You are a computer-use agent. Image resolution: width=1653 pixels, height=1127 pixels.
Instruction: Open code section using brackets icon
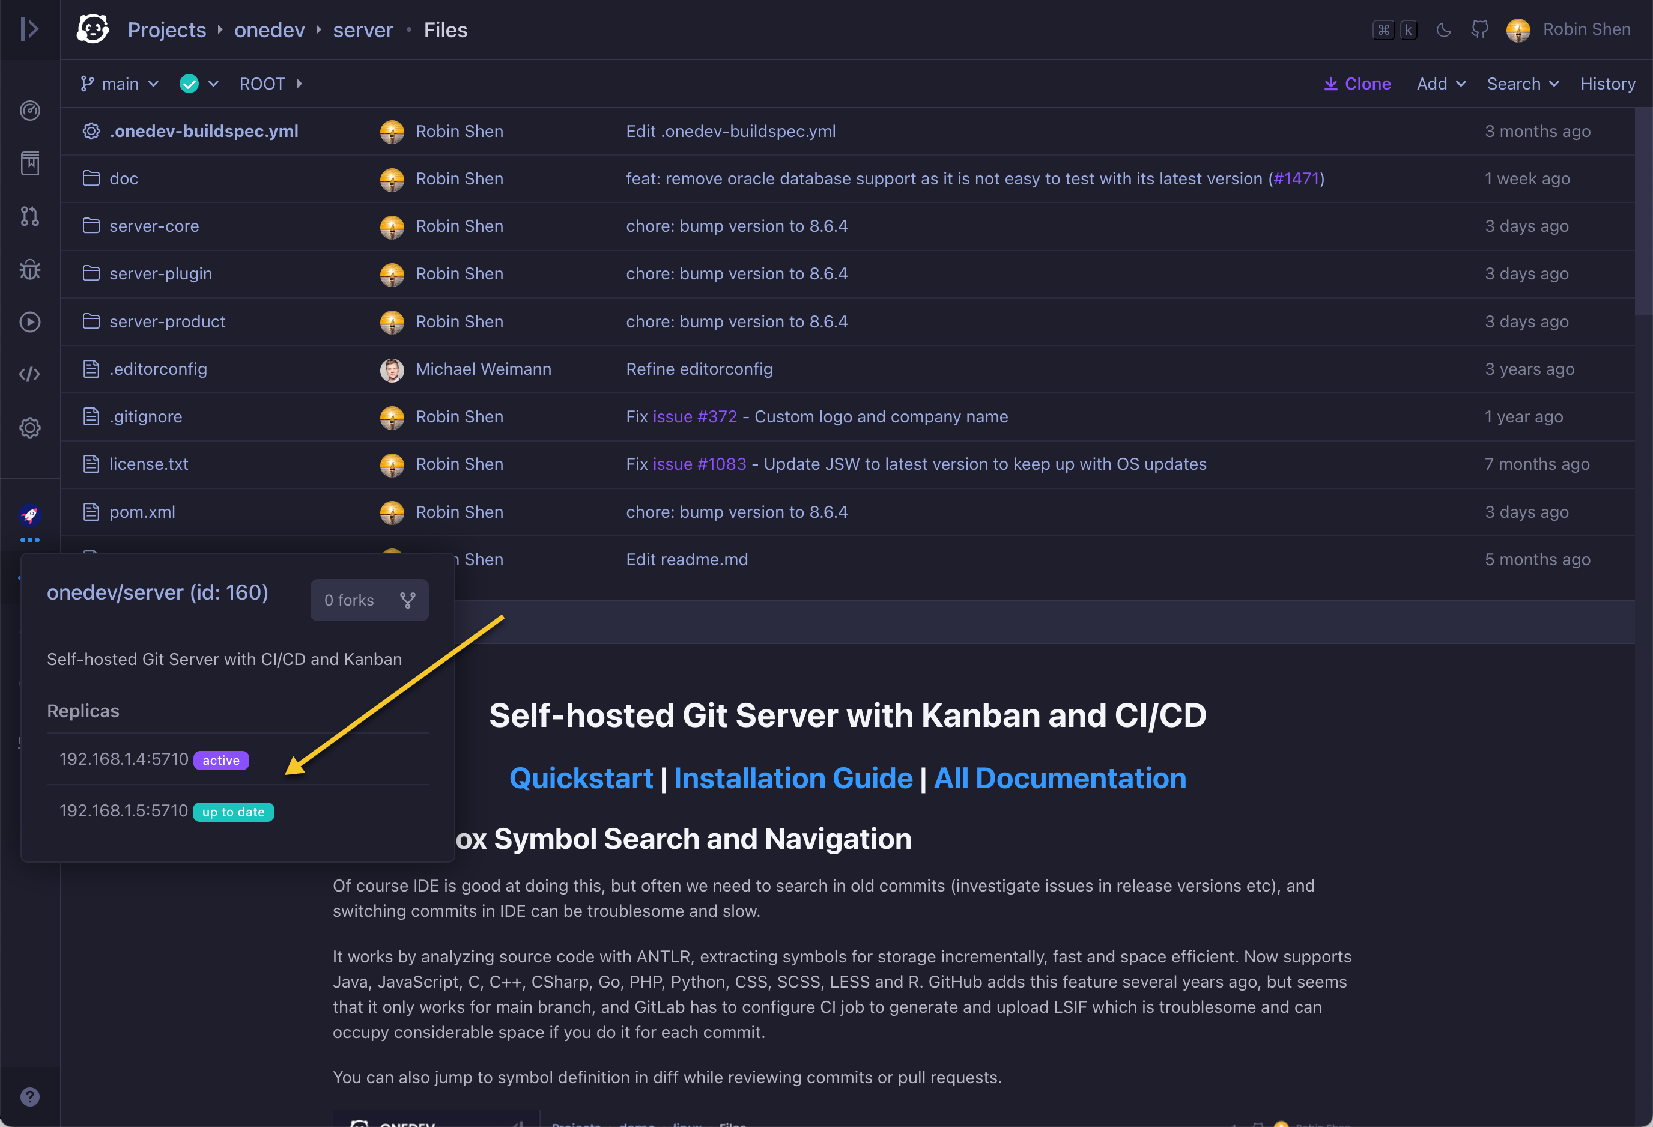pos(30,374)
